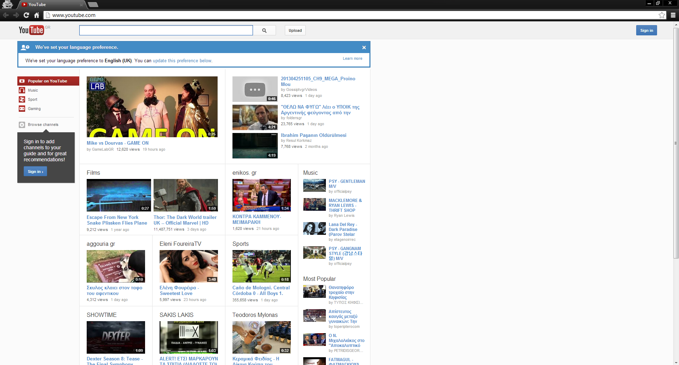679x365 pixels.
Task: Select Music in the sidebar
Action: click(x=33, y=90)
